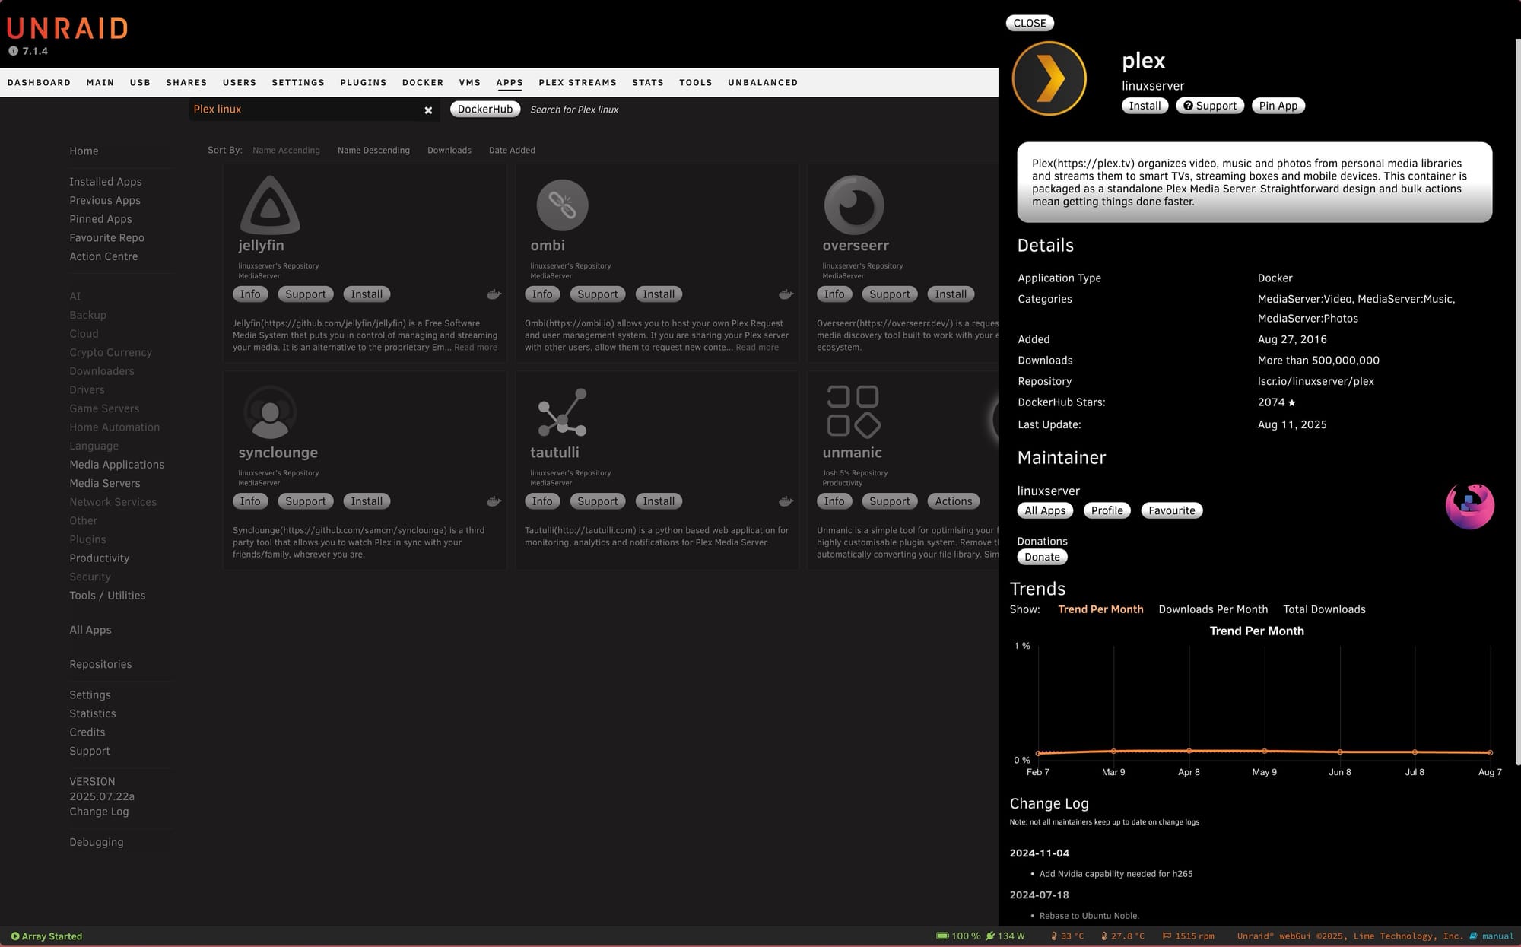Click ombi card's Docker whale icon

[786, 294]
